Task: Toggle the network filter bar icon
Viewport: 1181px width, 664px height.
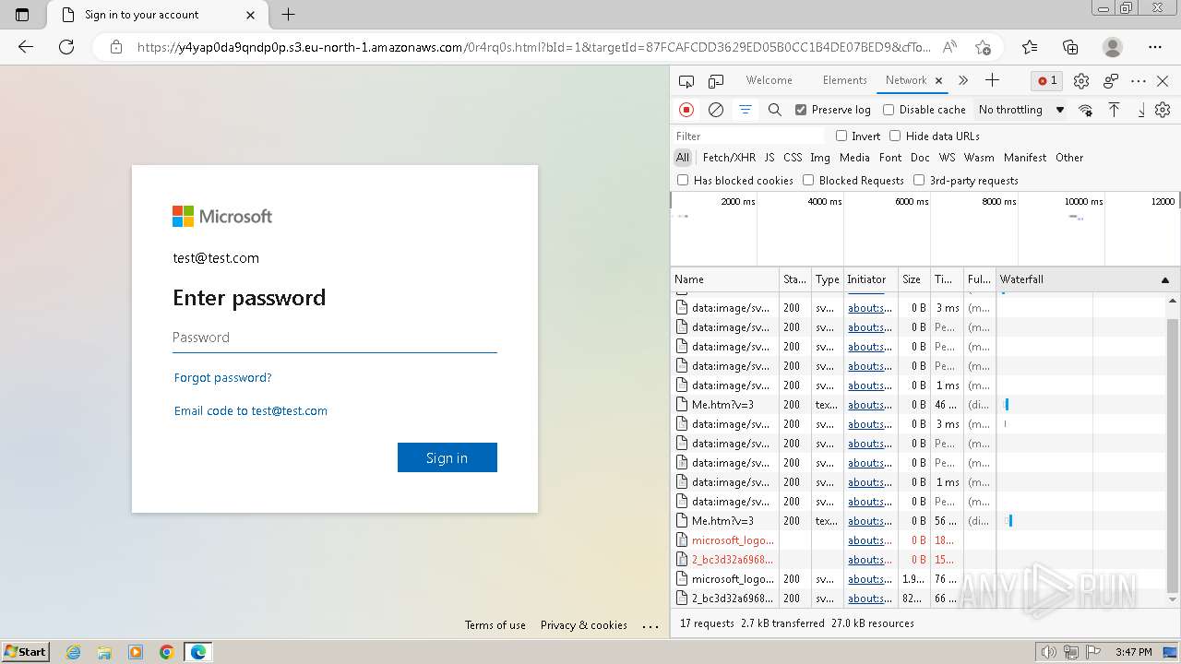Action: [x=746, y=110]
